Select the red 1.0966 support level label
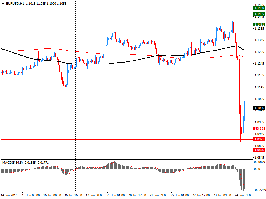This screenshot has height=199, width=266. (x=259, y=129)
